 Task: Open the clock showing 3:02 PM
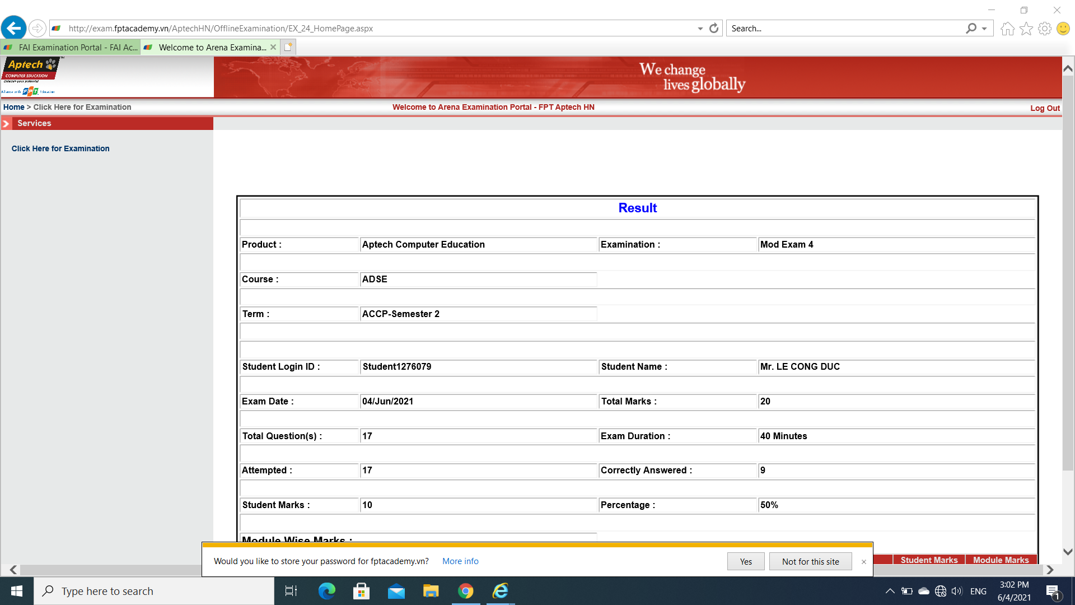[x=1014, y=591]
